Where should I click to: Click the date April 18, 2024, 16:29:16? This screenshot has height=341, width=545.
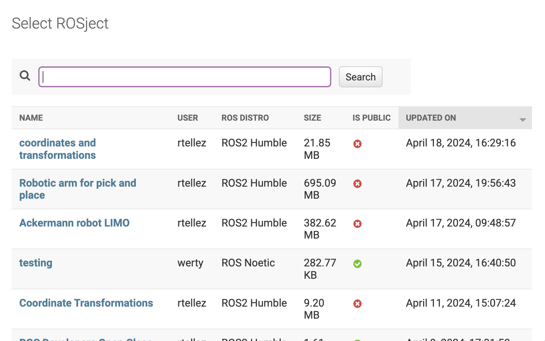(461, 143)
